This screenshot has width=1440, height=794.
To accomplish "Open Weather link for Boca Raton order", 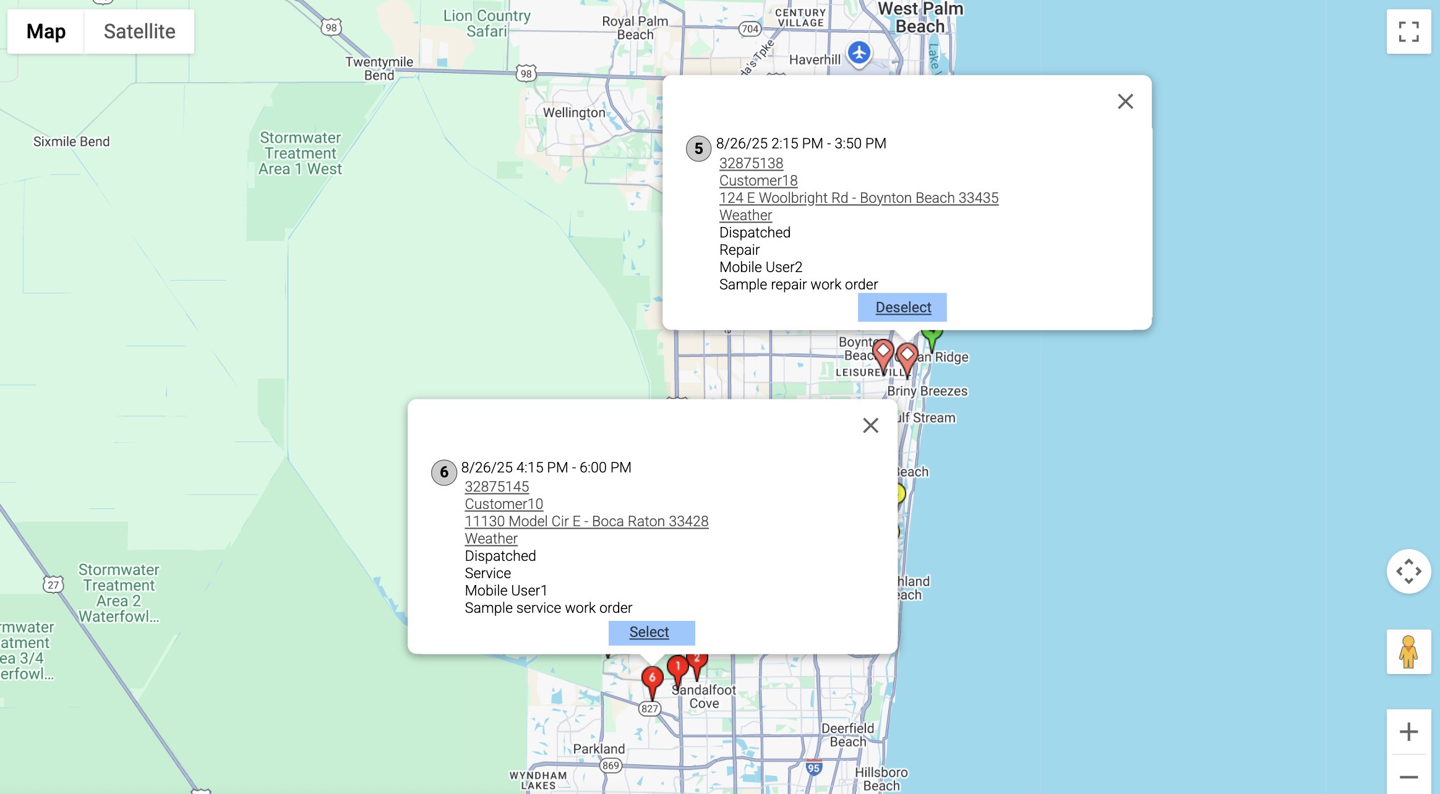I will (x=491, y=539).
